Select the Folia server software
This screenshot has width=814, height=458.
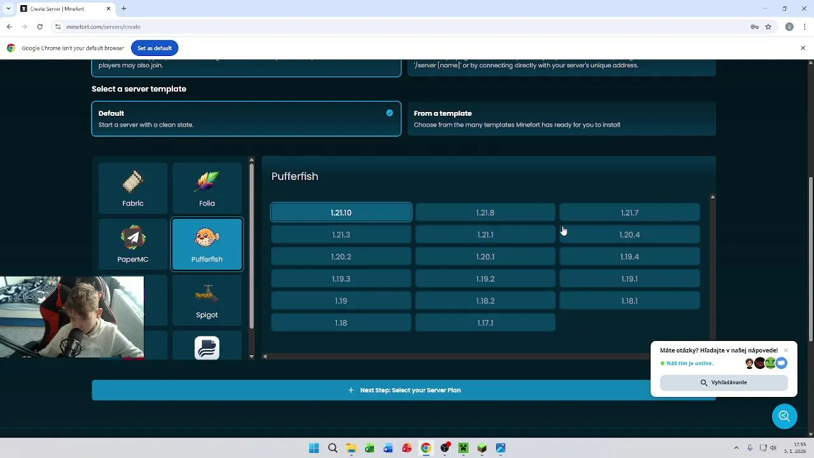207,189
